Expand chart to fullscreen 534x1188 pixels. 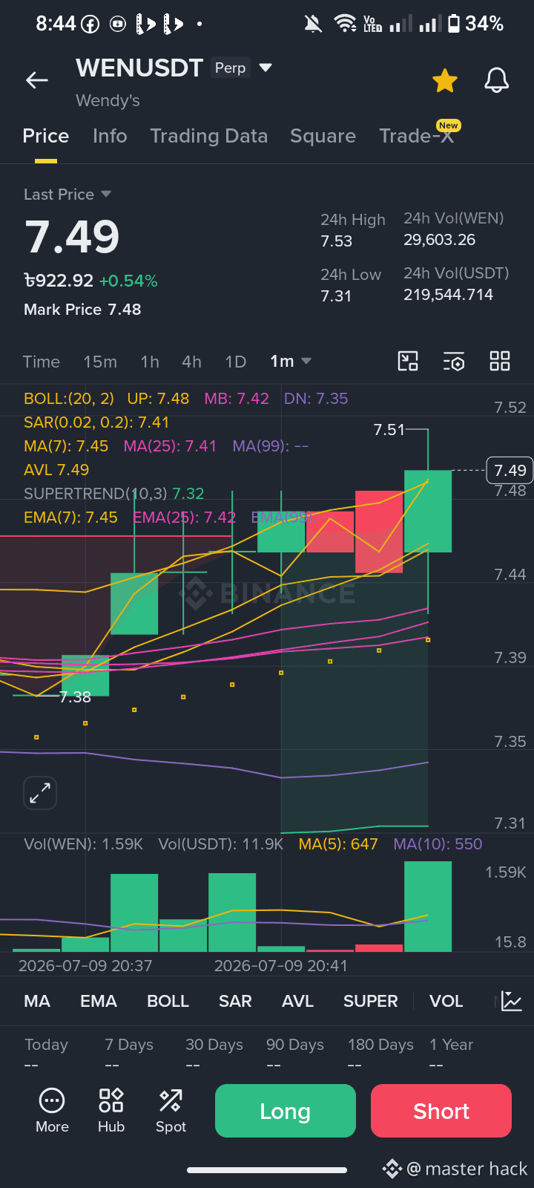40,793
